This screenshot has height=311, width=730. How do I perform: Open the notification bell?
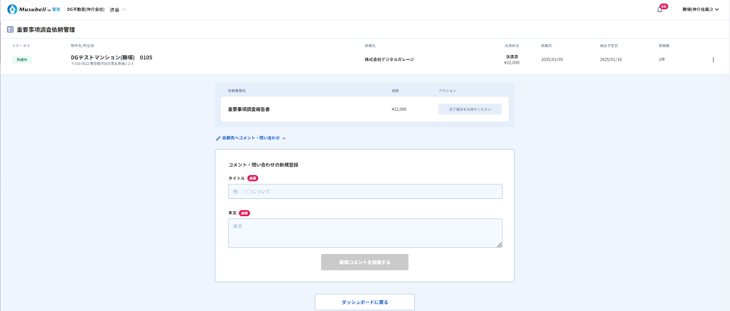[x=659, y=10]
